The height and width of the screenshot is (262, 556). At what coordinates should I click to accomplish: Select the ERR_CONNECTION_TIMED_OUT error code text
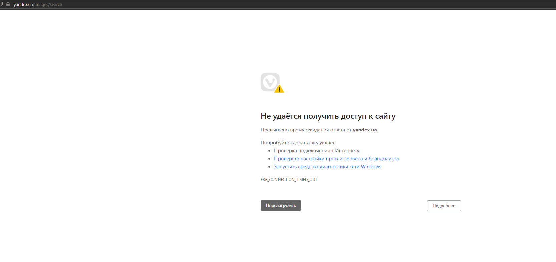point(289,180)
